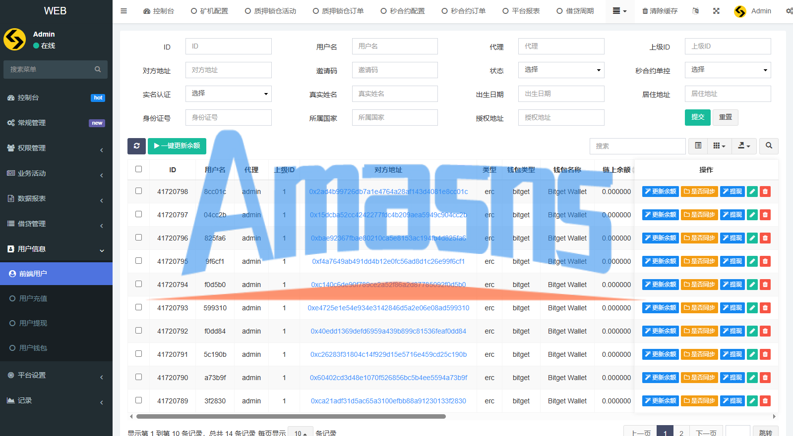Screen dimensions: 793x436
Task: Switch to the 矿机配置 tab
Action: [210, 11]
